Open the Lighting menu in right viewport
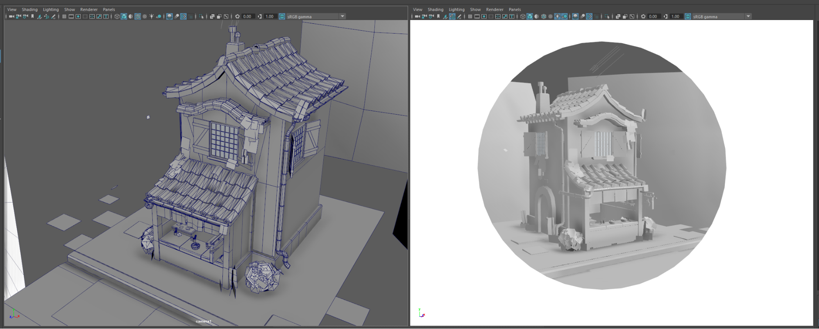The height and width of the screenshot is (329, 819). [456, 9]
